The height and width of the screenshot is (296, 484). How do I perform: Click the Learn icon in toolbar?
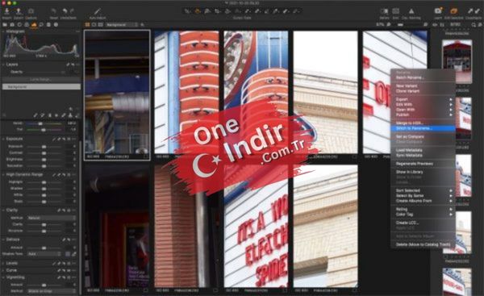[438, 11]
